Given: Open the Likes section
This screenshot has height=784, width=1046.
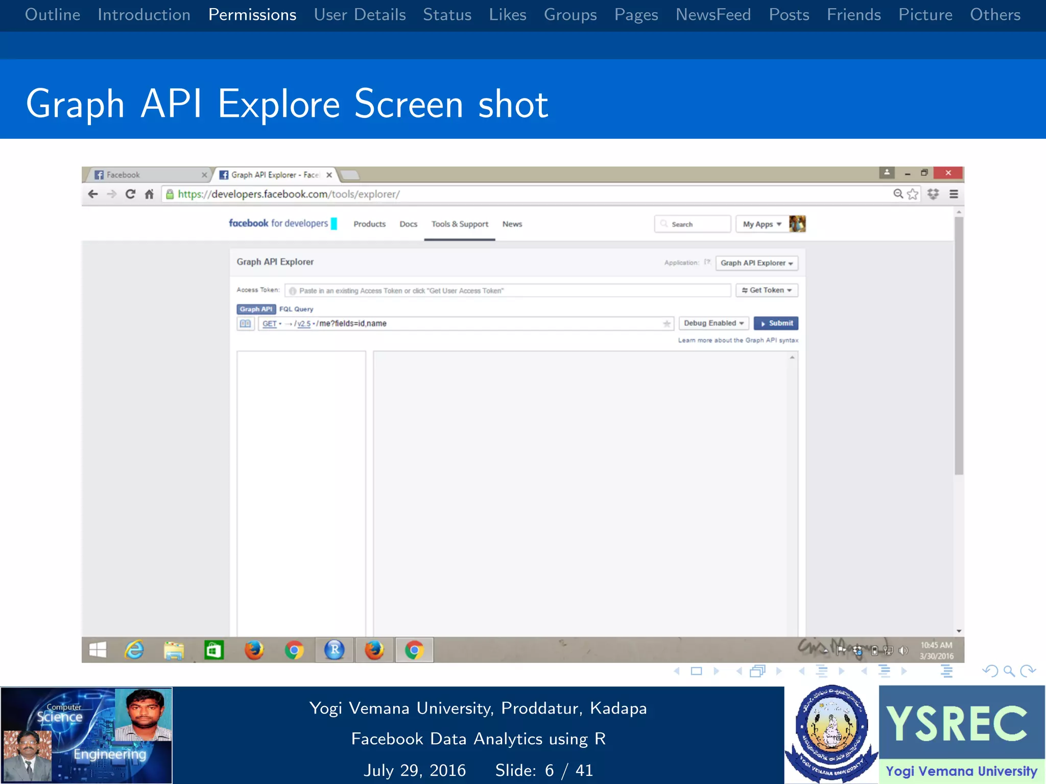Looking at the screenshot, I should click(x=508, y=15).
